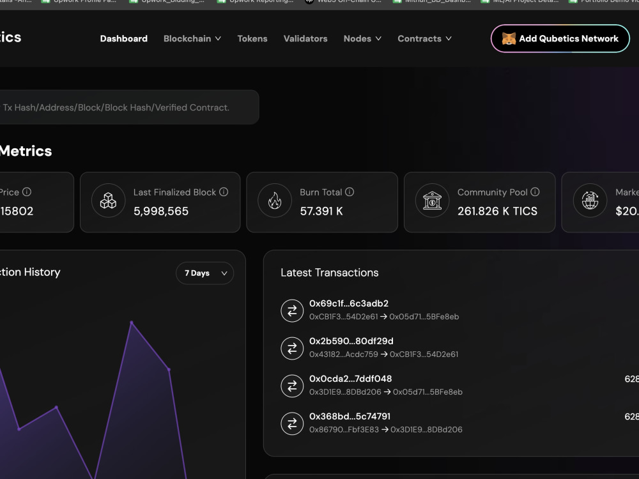Open info tooltip for Last Finalized Block

224,192
